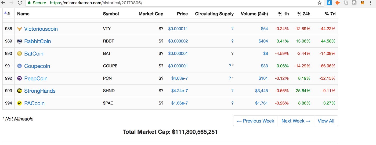This screenshot has width=376, height=145.
Task: Click the browser reload button
Action: click(20, 3)
